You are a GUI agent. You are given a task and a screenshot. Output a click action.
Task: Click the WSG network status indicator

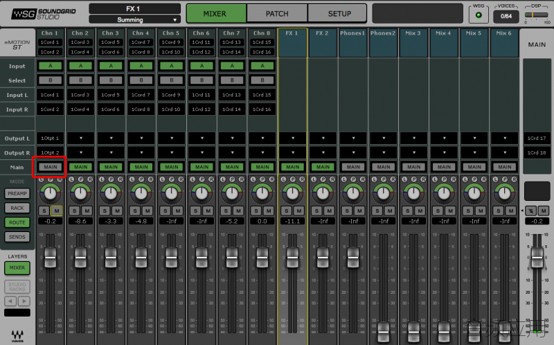pyautogui.click(x=479, y=15)
